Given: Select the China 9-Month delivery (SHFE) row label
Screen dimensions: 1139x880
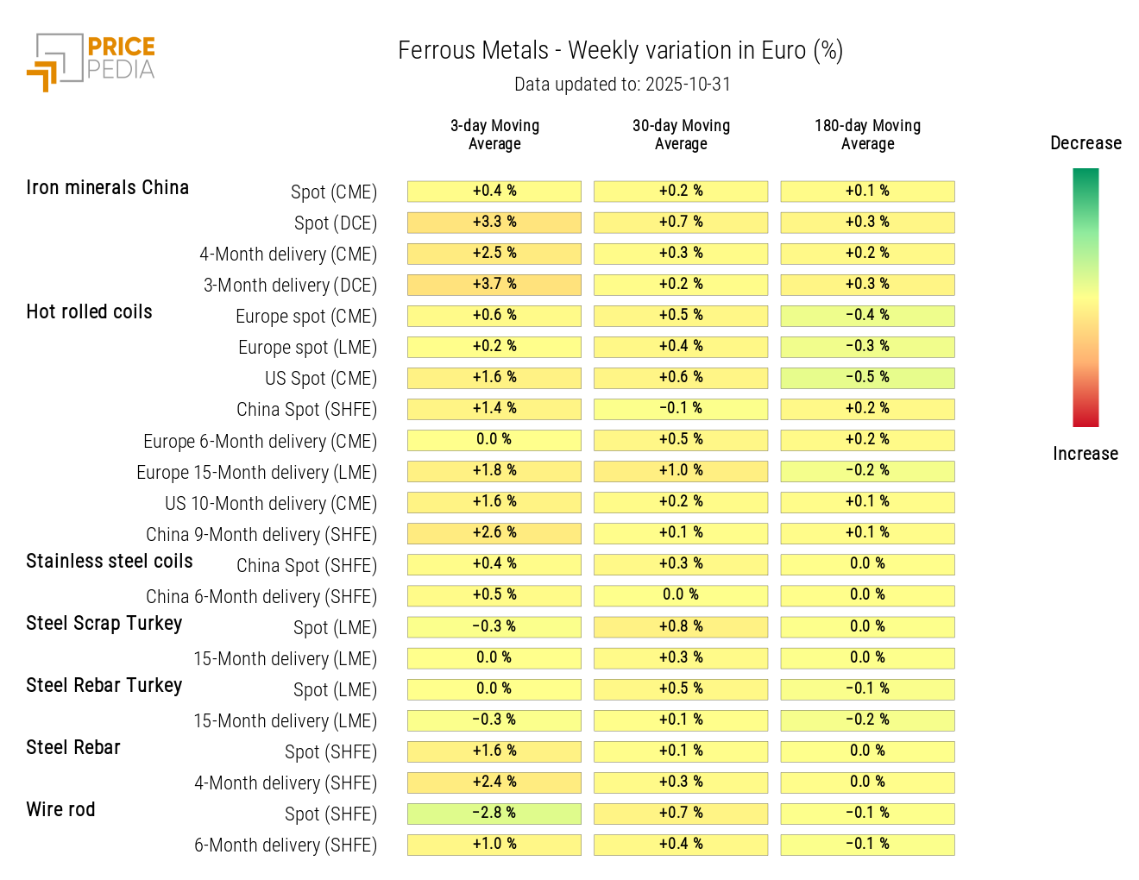Looking at the screenshot, I should tap(261, 535).
